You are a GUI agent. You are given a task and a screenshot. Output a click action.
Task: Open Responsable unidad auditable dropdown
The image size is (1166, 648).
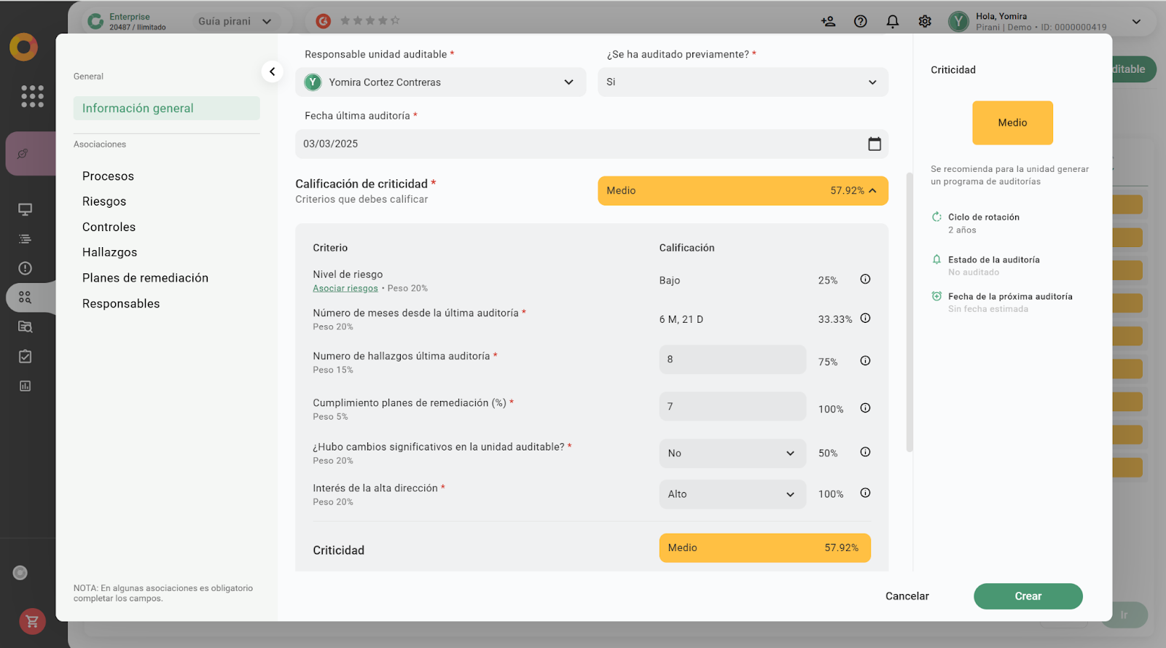(x=440, y=82)
